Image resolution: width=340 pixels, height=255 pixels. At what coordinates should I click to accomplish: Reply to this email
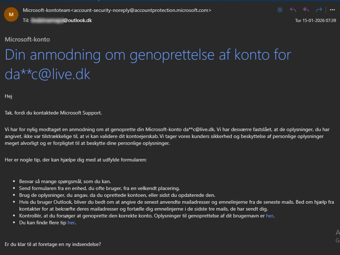[x=293, y=10]
